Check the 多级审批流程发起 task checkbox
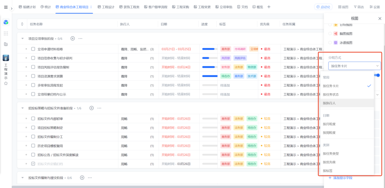 33,85
